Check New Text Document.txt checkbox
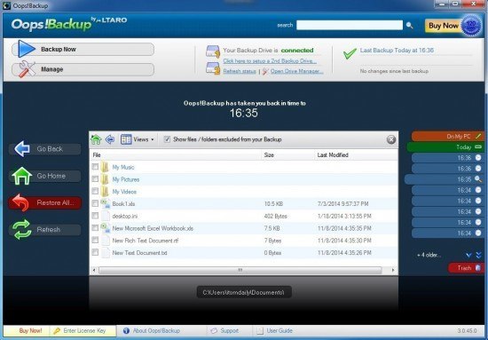 click(x=95, y=252)
